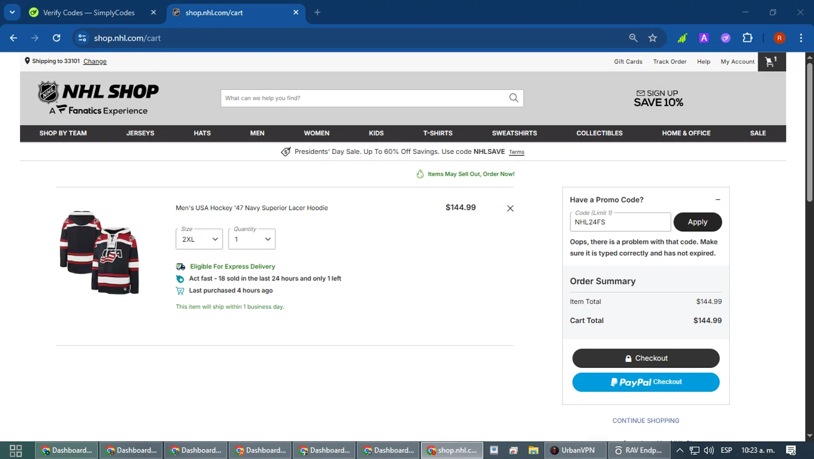Viewport: 814px width, 459px height.
Task: Click the Gift Cards link
Action: [628, 62]
